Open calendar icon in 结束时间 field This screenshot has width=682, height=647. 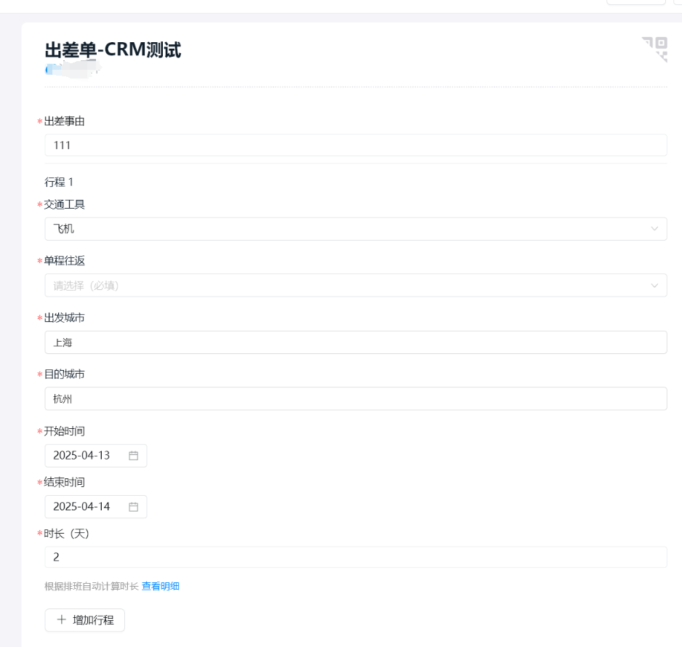coord(134,507)
